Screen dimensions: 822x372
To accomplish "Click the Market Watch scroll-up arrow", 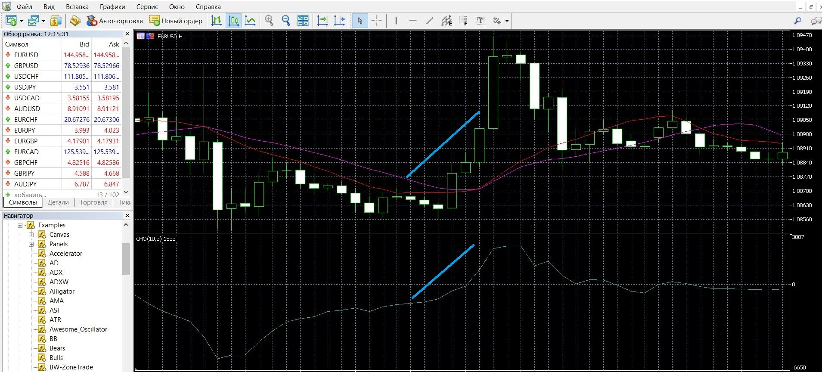I will (x=126, y=43).
